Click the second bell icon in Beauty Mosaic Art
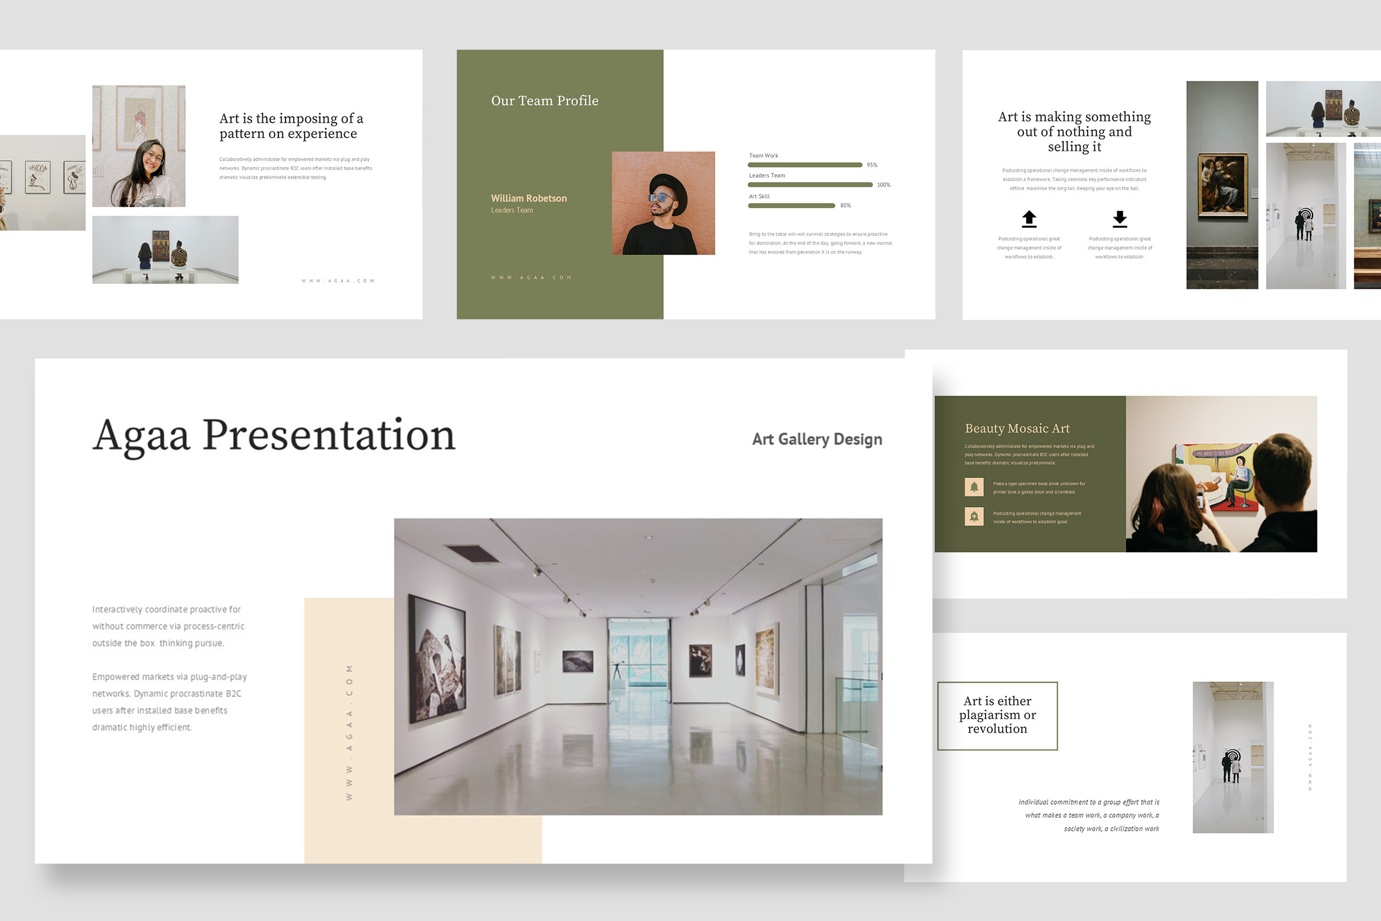1381x921 pixels. pos(974,517)
